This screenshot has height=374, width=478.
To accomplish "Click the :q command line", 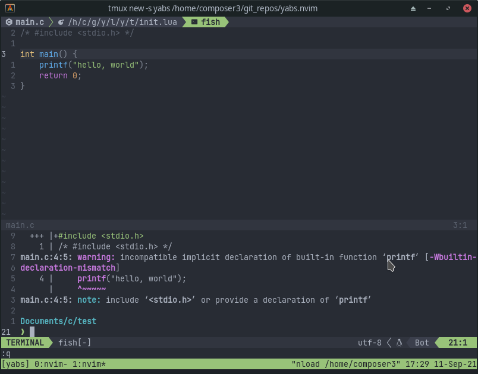I will tap(6, 354).
